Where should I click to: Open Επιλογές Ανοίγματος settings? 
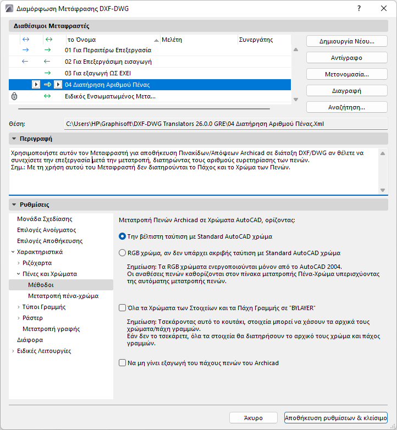[46, 230]
